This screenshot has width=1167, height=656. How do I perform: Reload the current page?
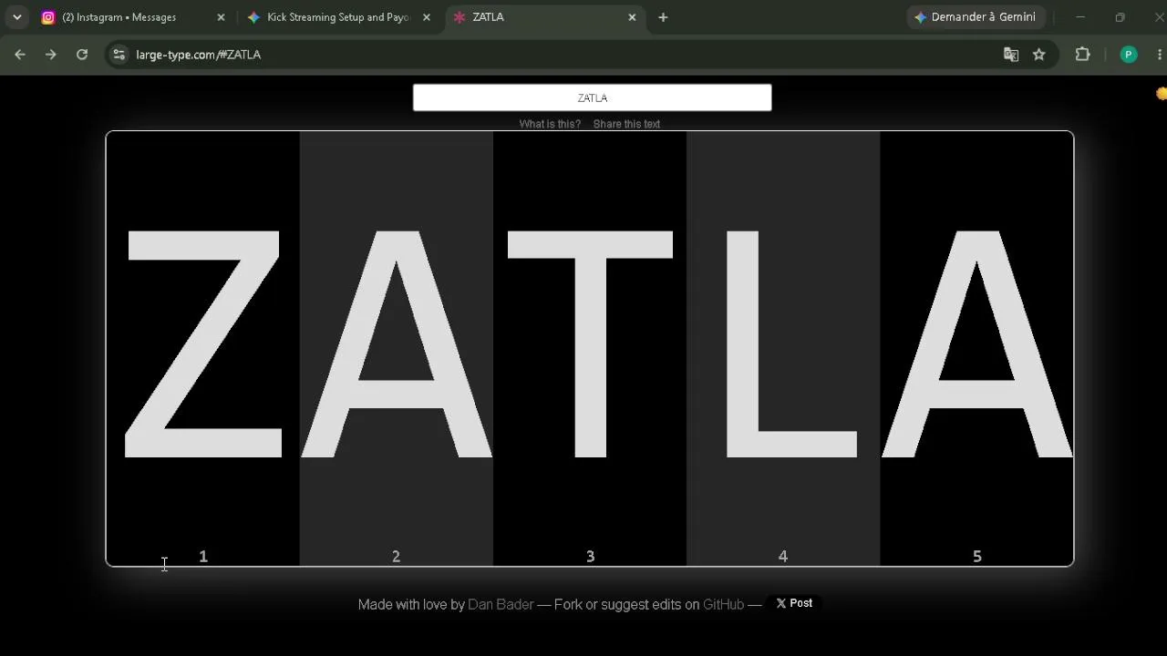(82, 55)
